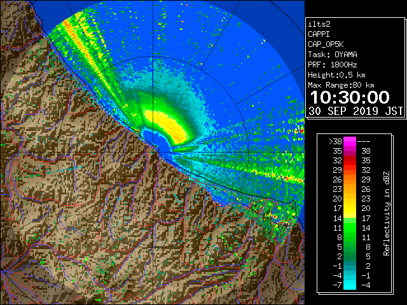This screenshot has width=407, height=305.
Task: Click the '>38' legend value
Action: pyautogui.click(x=335, y=142)
